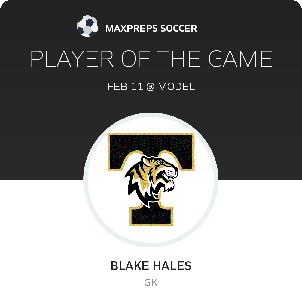Click the tiger's open mouth with fangs

point(170,177)
